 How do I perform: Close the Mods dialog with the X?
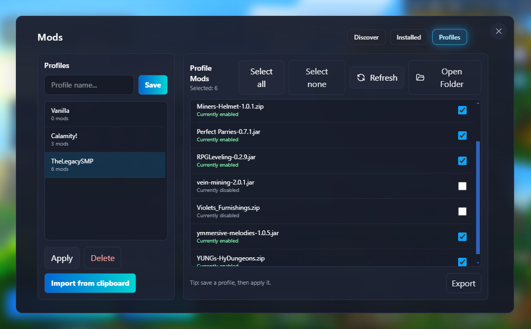click(498, 31)
